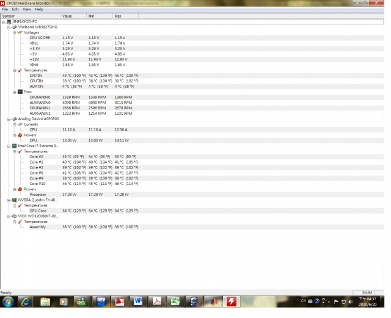391x318 pixels.
Task: Collapse the Intel Core i7 Extreme node
Action: point(9,146)
